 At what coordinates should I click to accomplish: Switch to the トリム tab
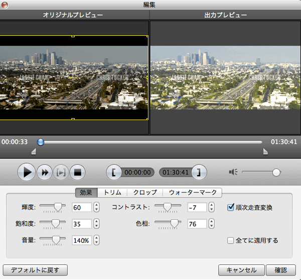[112, 193]
